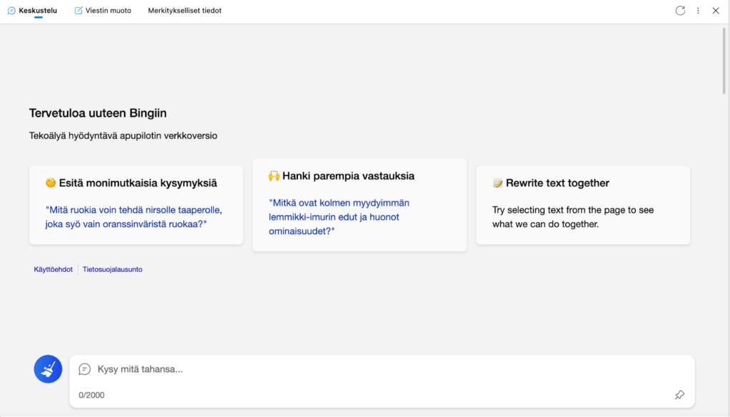Image resolution: width=730 pixels, height=417 pixels.
Task: Click the pin icon in the chat box
Action: click(x=679, y=395)
